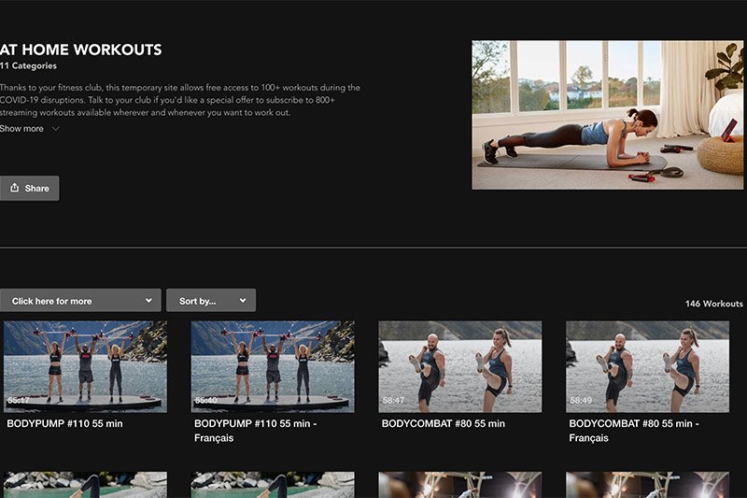Open the 'Click here for more' dropdown
The image size is (747, 498).
point(80,301)
